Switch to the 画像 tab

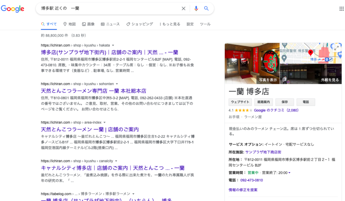[88, 24]
